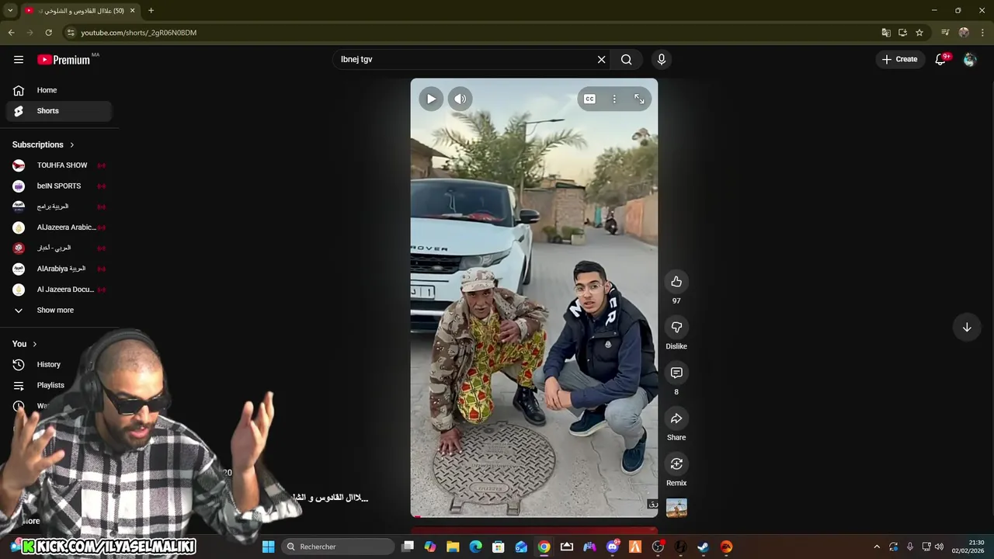Remix this Short

[676, 464]
